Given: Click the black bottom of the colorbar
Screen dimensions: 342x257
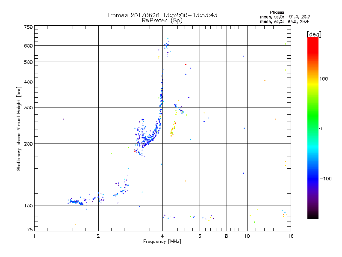Looking at the screenshot, I should (313, 215).
